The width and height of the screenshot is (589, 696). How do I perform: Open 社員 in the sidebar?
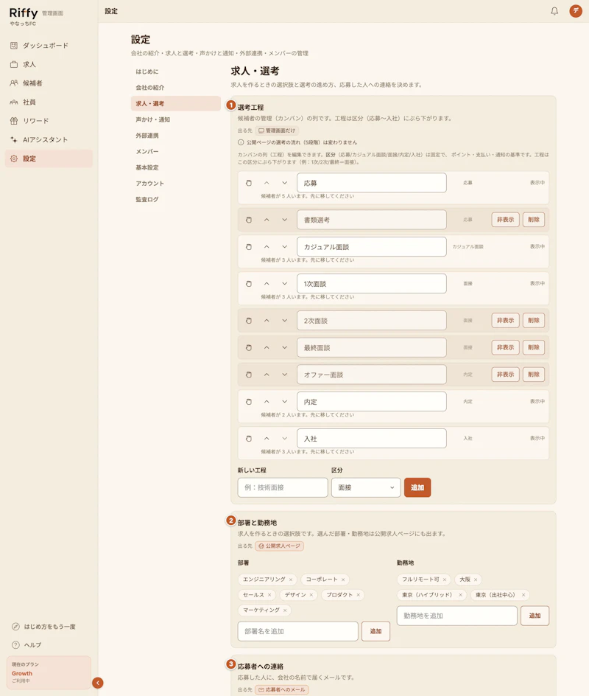49,102
